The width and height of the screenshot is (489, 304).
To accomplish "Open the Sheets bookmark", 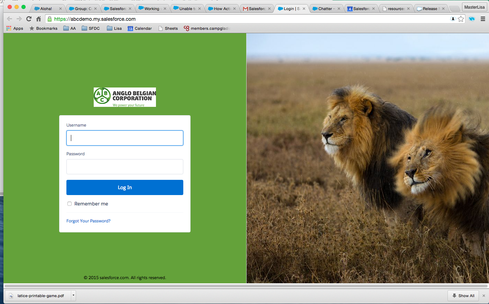I will coord(168,28).
